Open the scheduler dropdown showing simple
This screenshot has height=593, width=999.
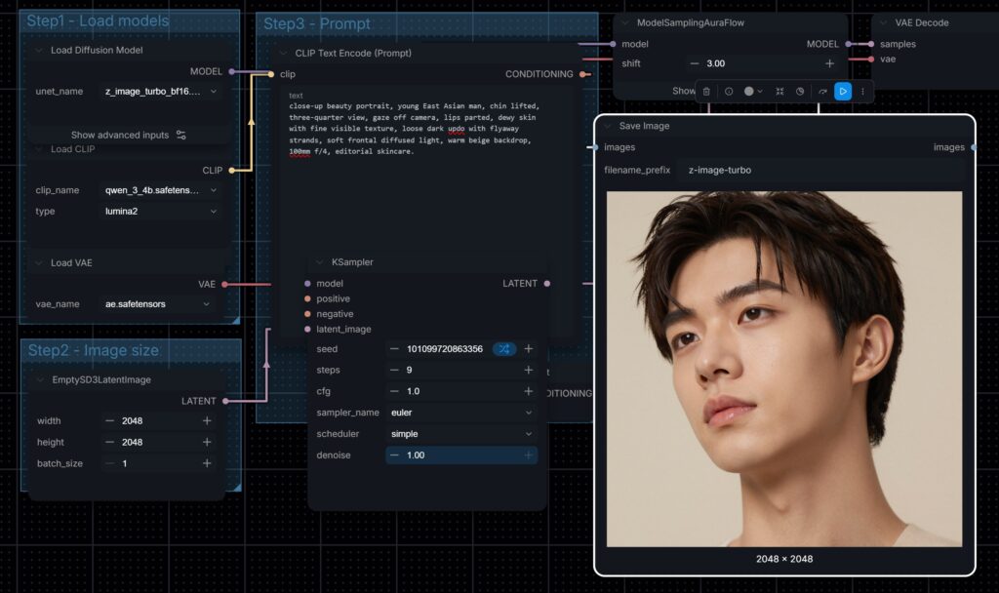coord(461,434)
